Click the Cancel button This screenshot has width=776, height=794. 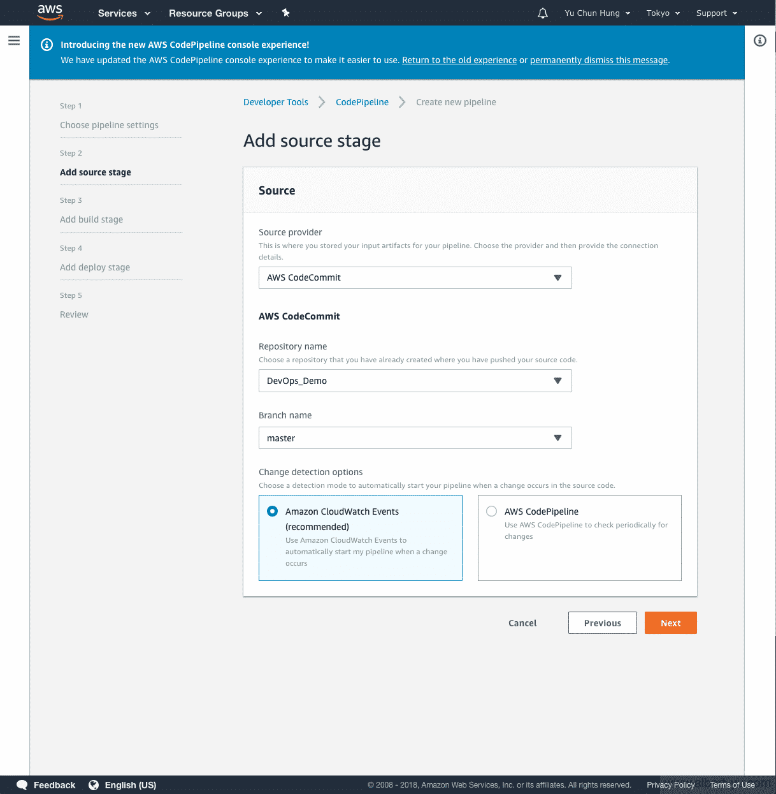click(522, 623)
